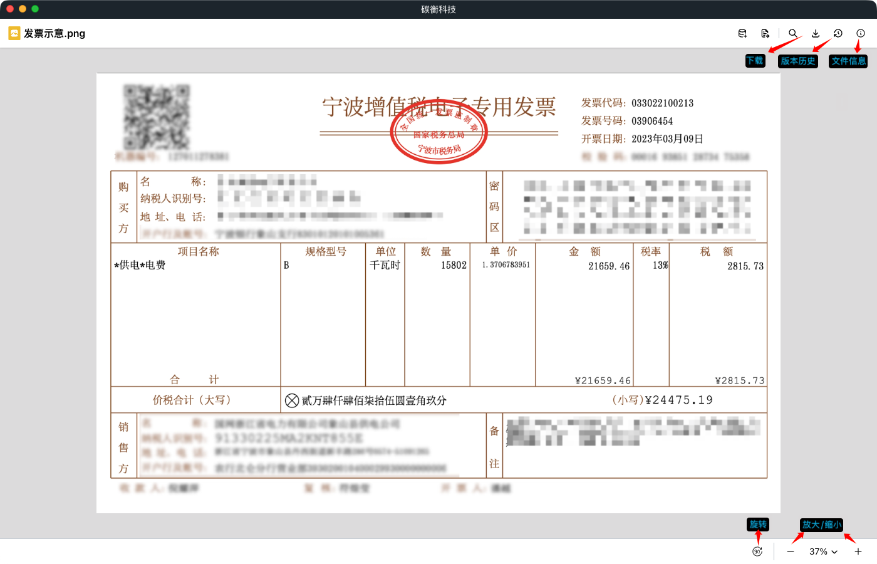
Task: Open version history via the clock icon
Action: click(838, 33)
